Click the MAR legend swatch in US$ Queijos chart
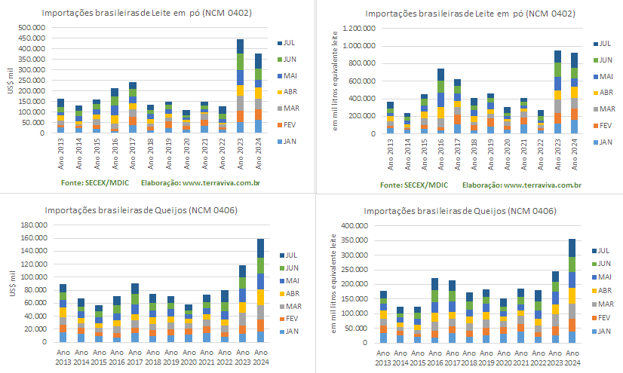This screenshot has width=623, height=373. 282,307
